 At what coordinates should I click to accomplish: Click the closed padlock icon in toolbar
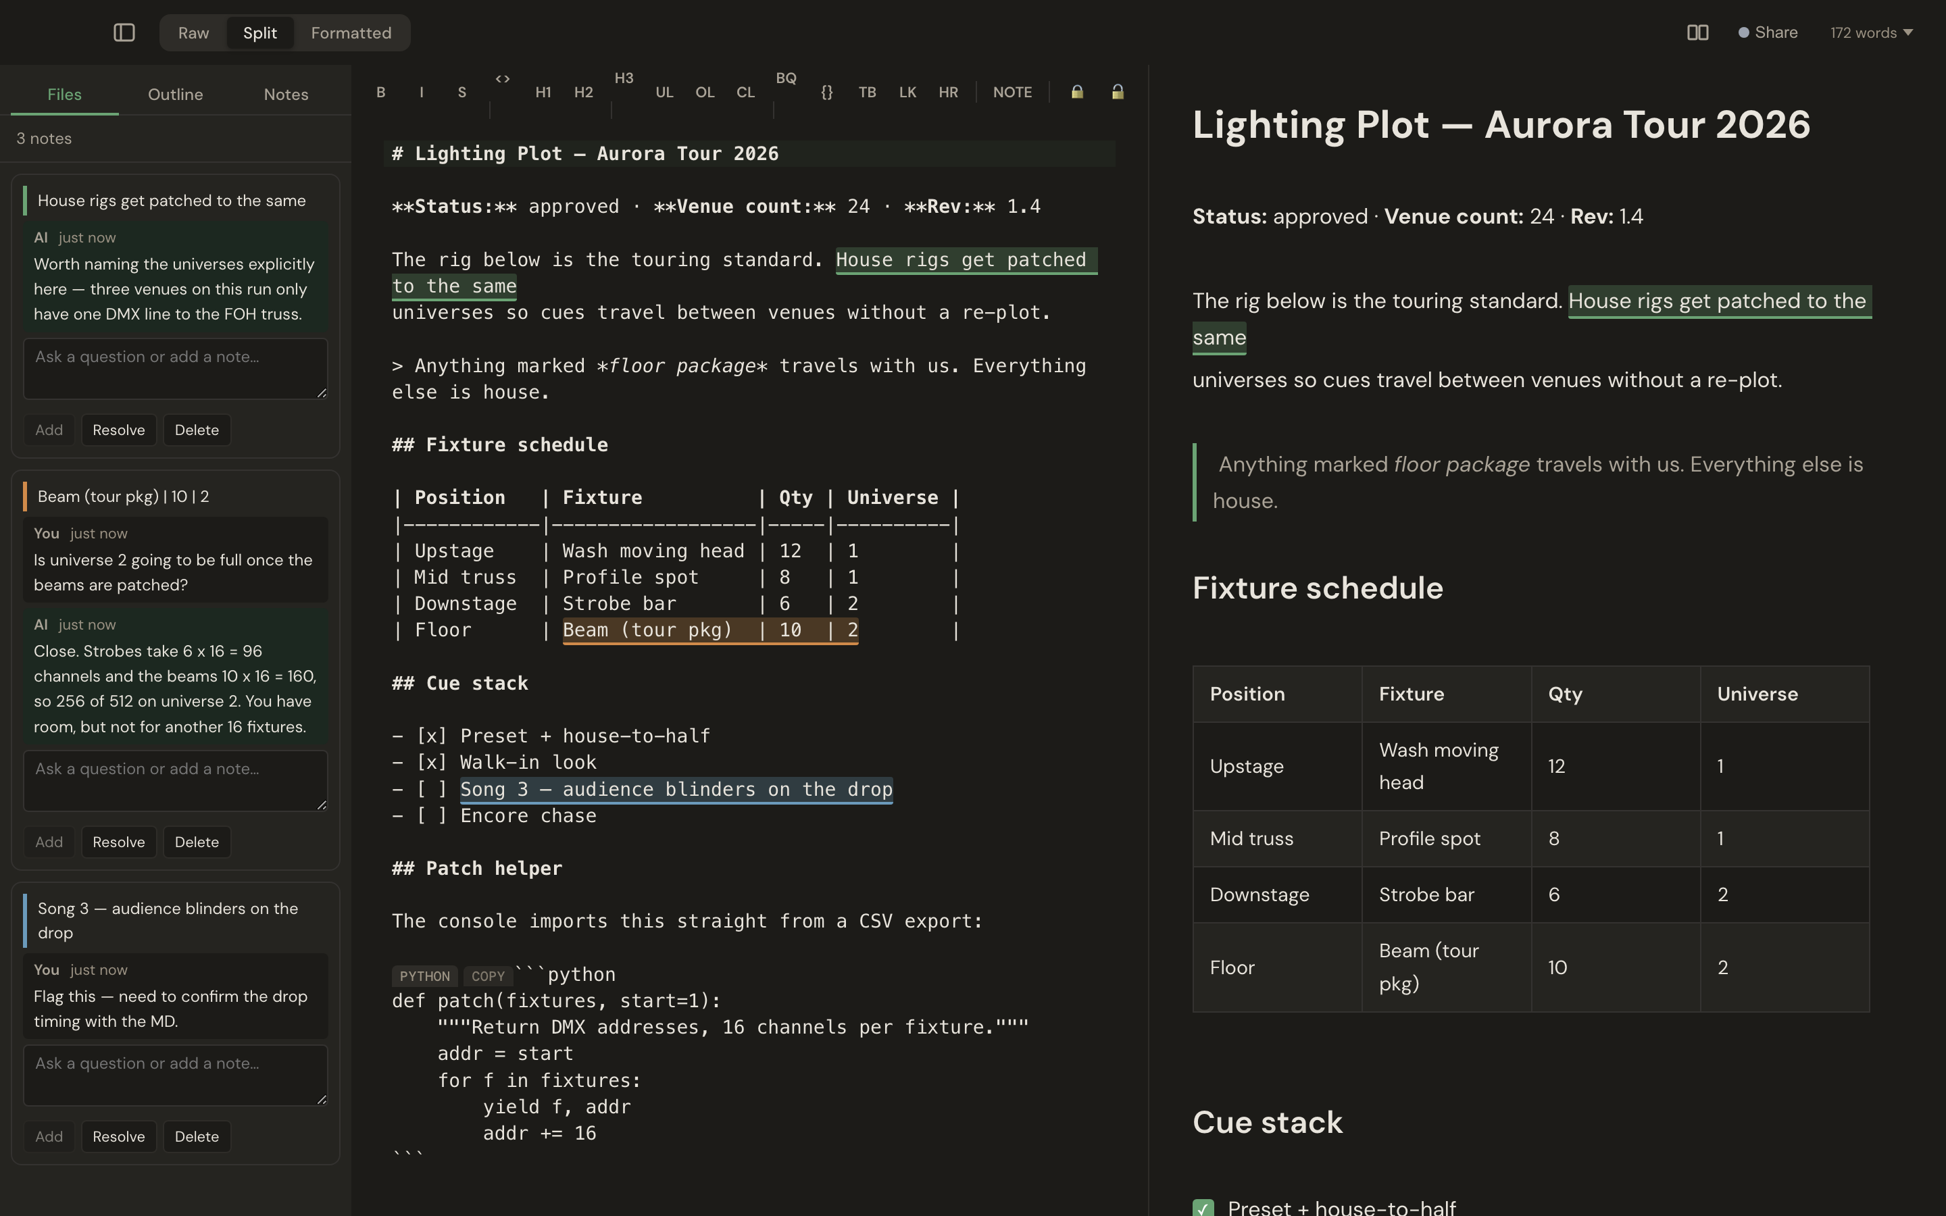[x=1077, y=92]
